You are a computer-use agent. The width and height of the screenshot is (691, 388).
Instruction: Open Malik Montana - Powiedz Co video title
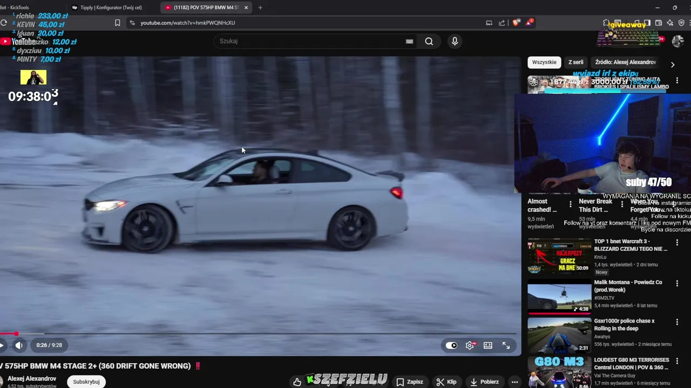(628, 286)
